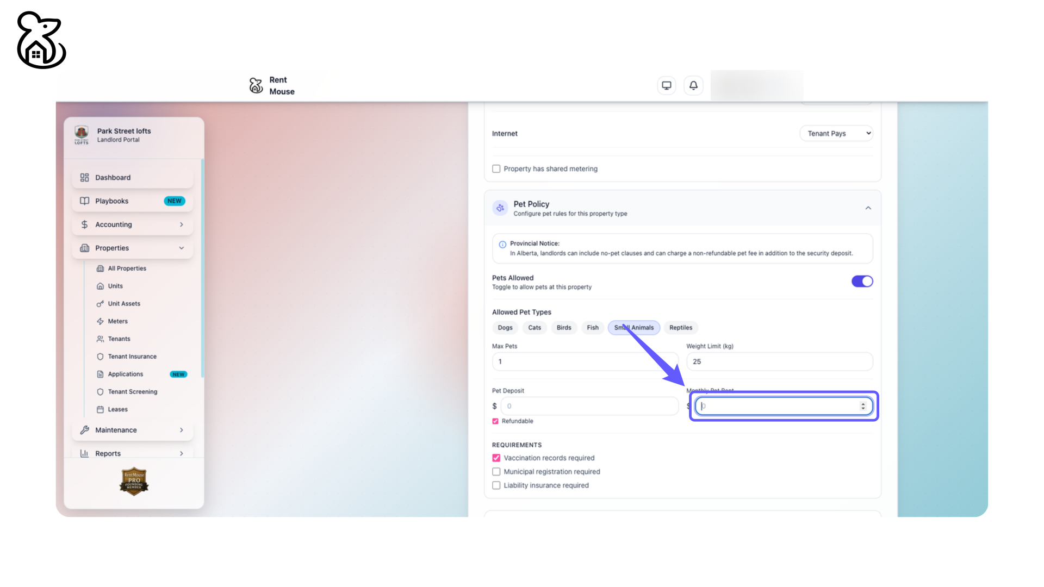Toggle the Pets Allowed switch off
Image resolution: width=1044 pixels, height=587 pixels.
(x=862, y=281)
